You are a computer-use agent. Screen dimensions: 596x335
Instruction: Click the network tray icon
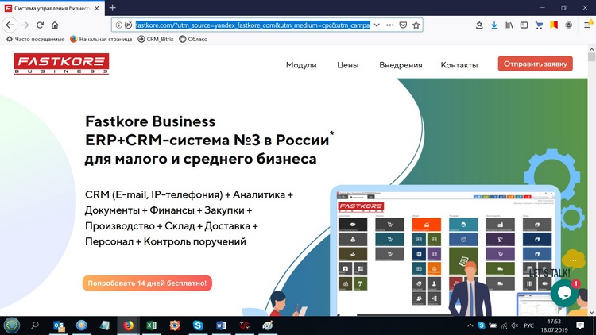pyautogui.click(x=504, y=325)
